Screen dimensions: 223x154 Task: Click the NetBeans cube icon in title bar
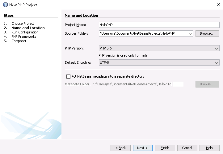tap(5, 5)
